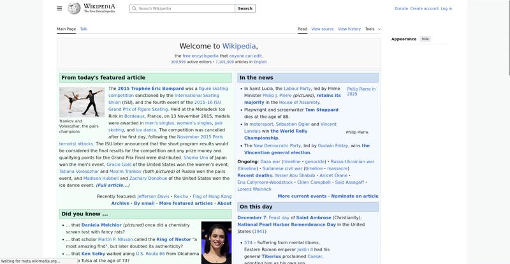Click the Log in link
This screenshot has width=510, height=264.
pos(446,9)
